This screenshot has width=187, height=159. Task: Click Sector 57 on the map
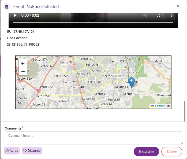109,76
